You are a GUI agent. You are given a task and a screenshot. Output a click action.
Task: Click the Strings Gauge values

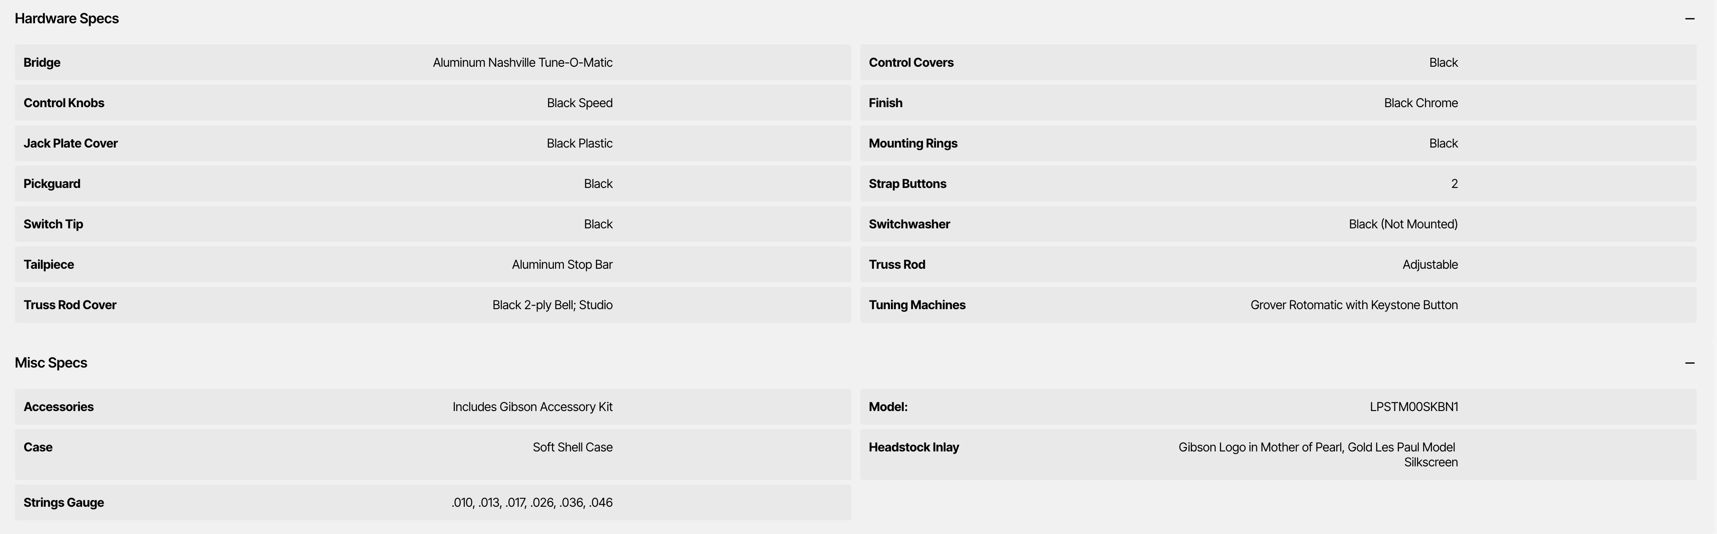click(532, 503)
